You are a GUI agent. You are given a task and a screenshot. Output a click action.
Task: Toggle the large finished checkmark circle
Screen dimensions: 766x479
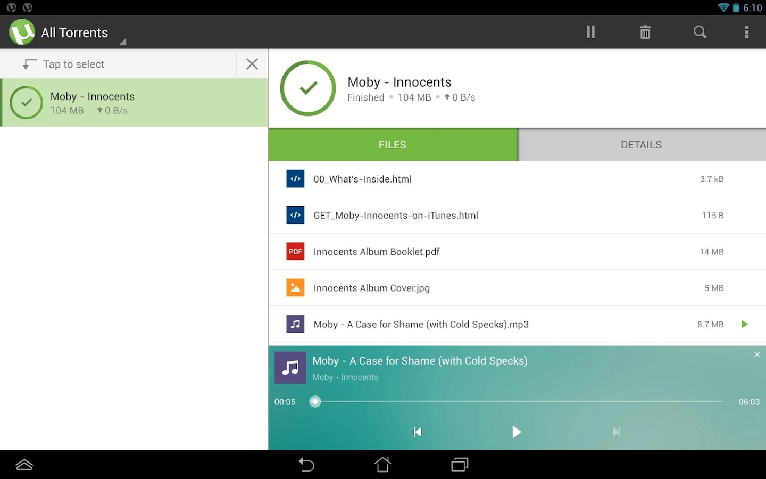coord(308,88)
